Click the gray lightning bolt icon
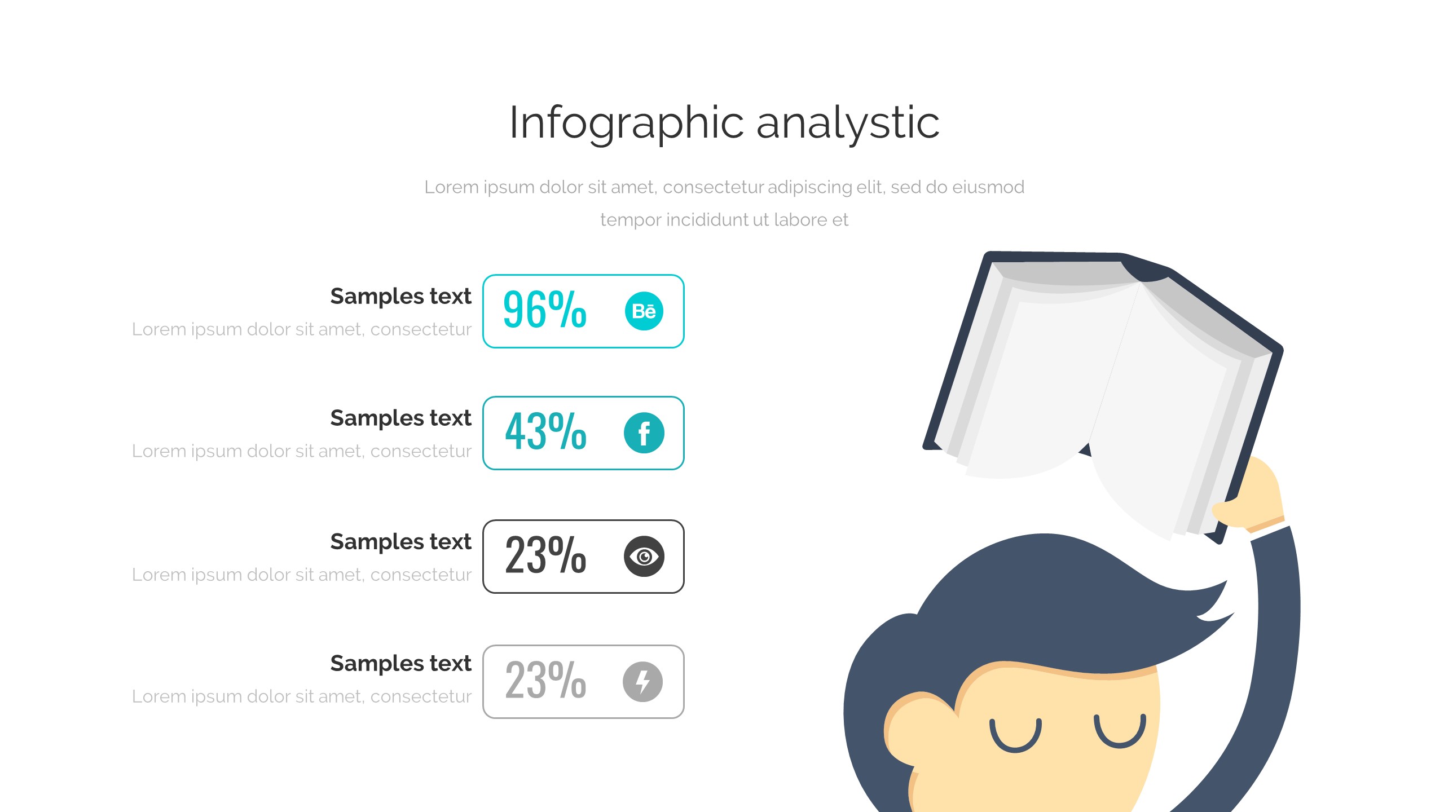 (x=642, y=682)
